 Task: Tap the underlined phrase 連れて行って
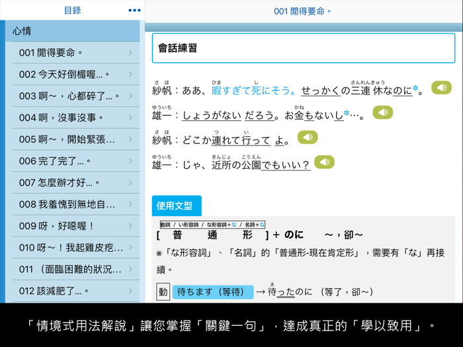[x=241, y=140]
